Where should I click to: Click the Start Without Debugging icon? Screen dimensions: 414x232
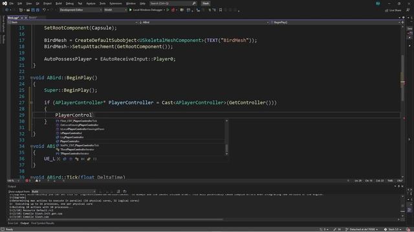(x=168, y=10)
